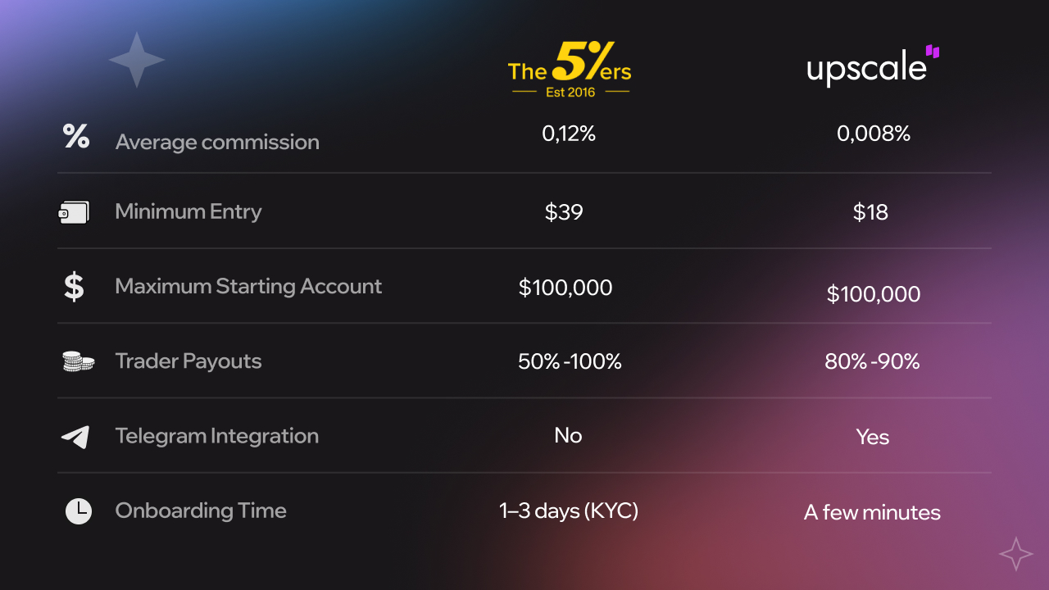Click the four-point star in top left
The width and height of the screenshot is (1049, 590).
(137, 60)
